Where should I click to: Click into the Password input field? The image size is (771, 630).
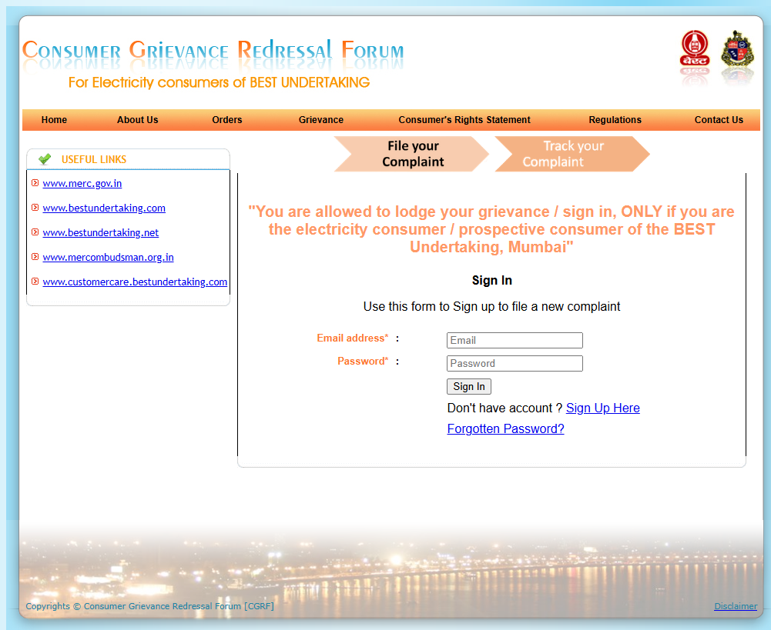point(515,363)
